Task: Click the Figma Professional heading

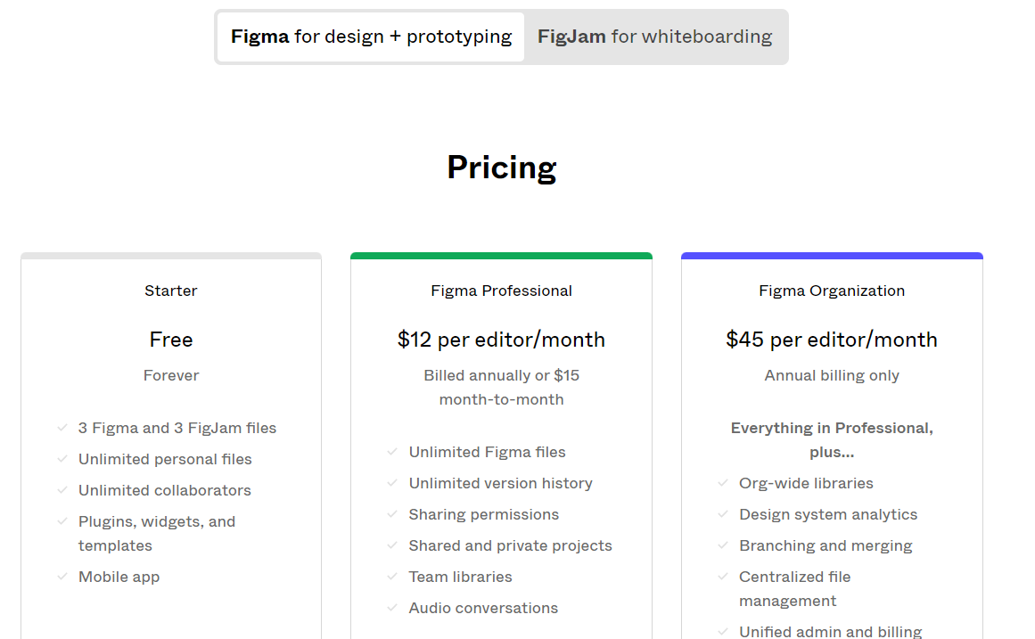Action: tap(501, 291)
